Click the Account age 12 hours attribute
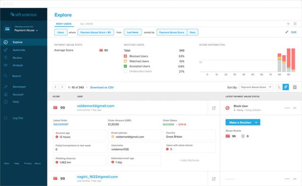 pyautogui.click(x=79, y=135)
